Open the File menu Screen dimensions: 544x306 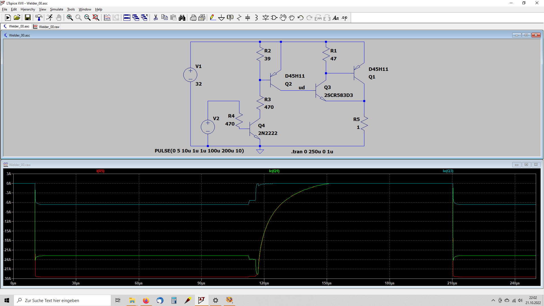tap(5, 9)
